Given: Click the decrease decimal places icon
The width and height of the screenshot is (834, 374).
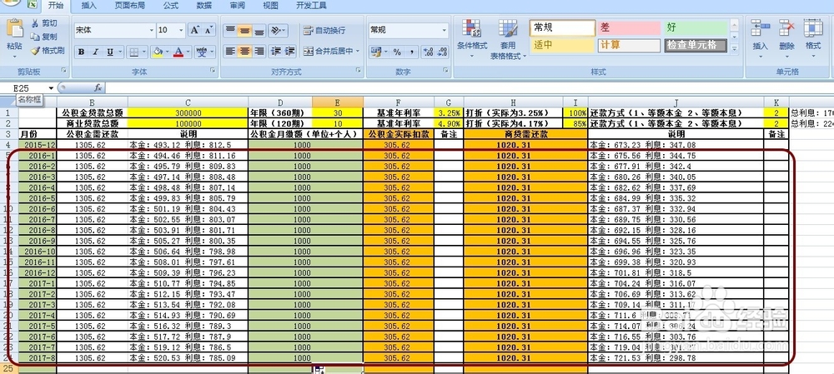Looking at the screenshot, I should [x=441, y=52].
